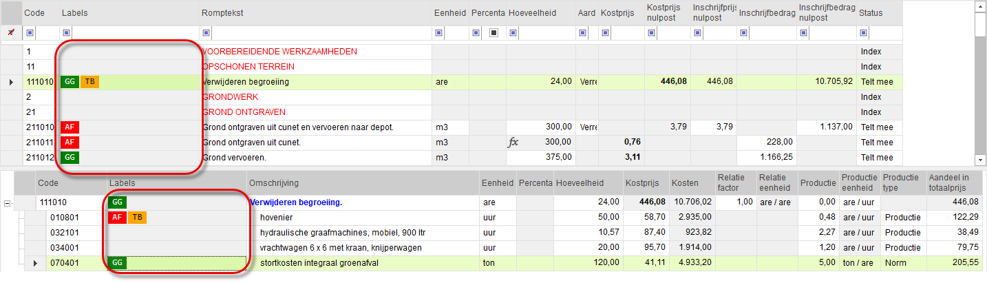Select the GROND ONTGRAVEN row text
987x283 pixels.
[x=244, y=112]
